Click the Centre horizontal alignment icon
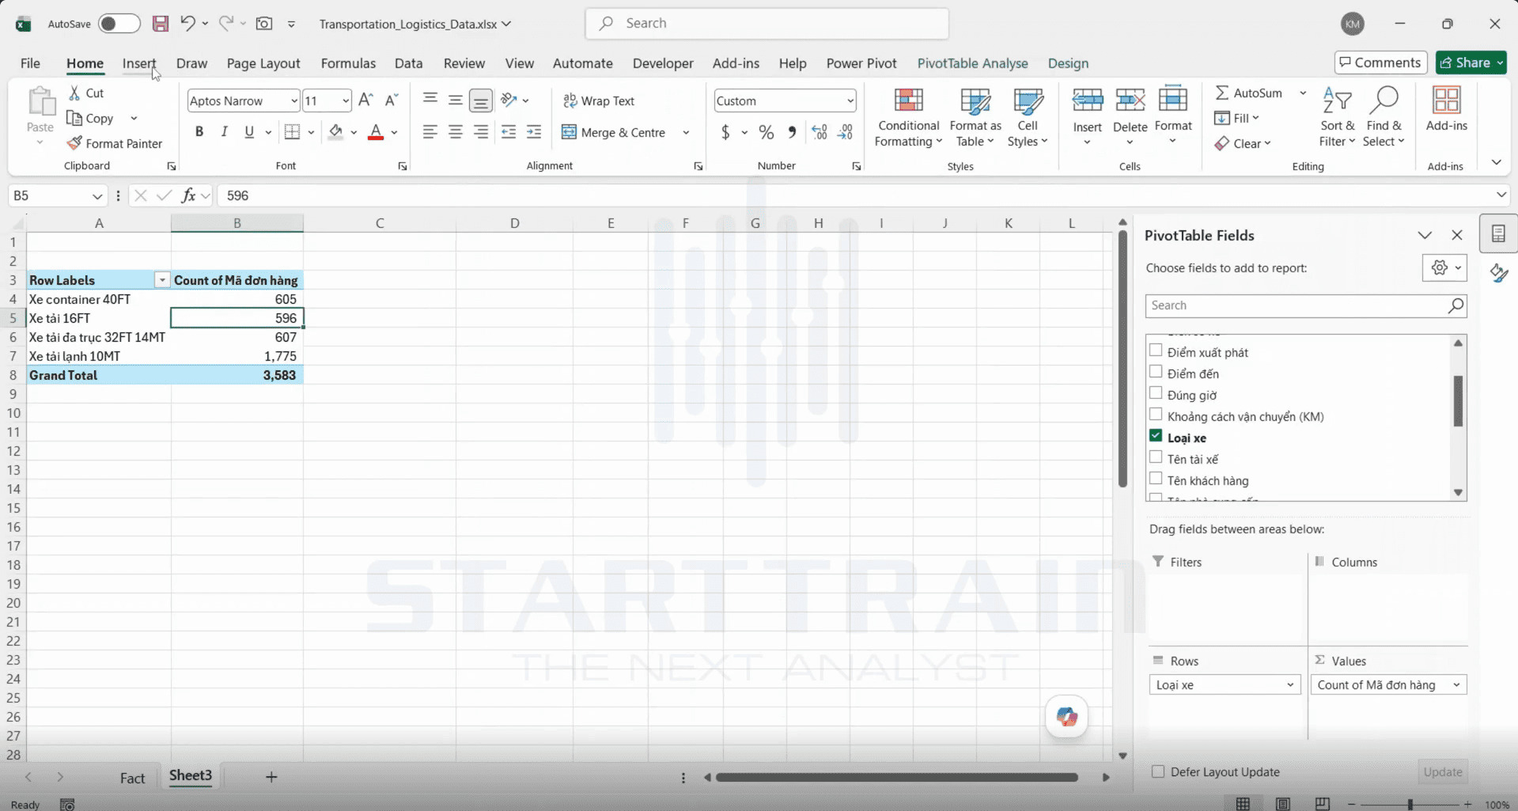Image resolution: width=1518 pixels, height=811 pixels. pyautogui.click(x=456, y=132)
